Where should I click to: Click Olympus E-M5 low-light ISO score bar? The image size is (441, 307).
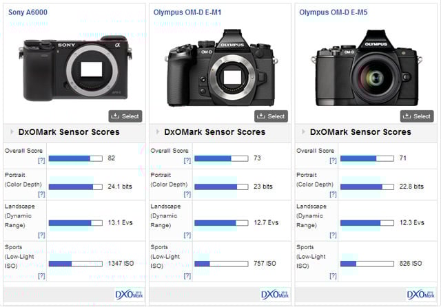367,264
